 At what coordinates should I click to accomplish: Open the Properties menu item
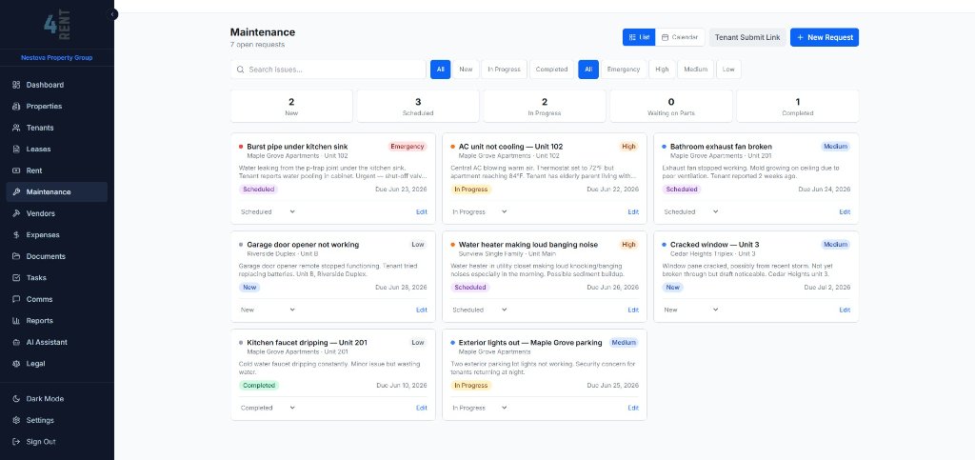click(56, 107)
